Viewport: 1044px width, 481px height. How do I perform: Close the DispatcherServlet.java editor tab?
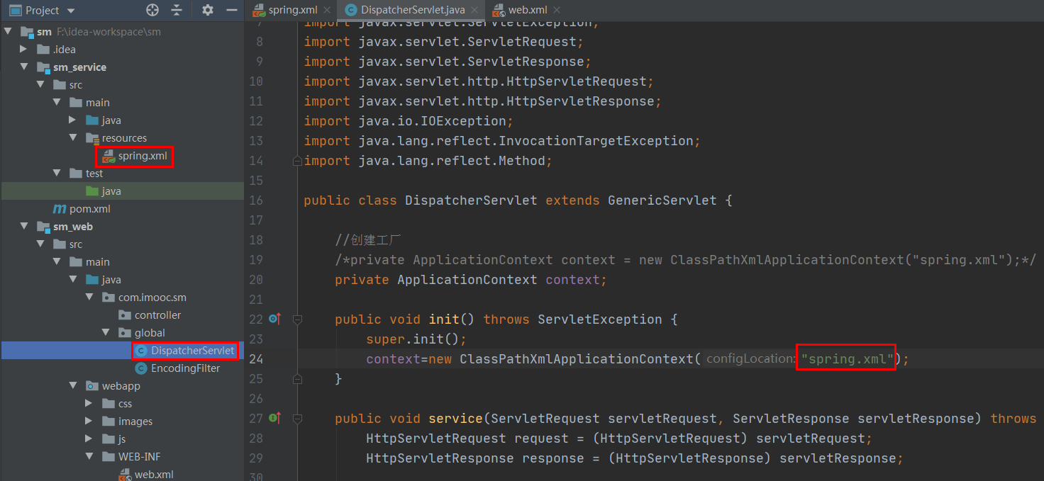475,10
